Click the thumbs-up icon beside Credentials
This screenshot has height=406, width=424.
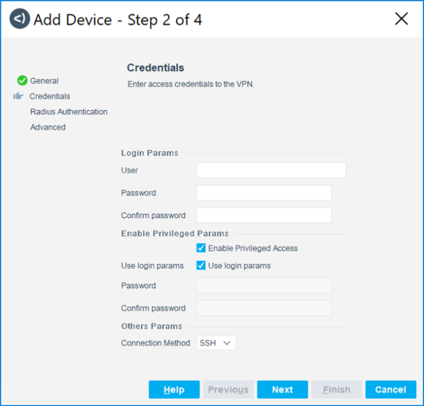click(18, 96)
